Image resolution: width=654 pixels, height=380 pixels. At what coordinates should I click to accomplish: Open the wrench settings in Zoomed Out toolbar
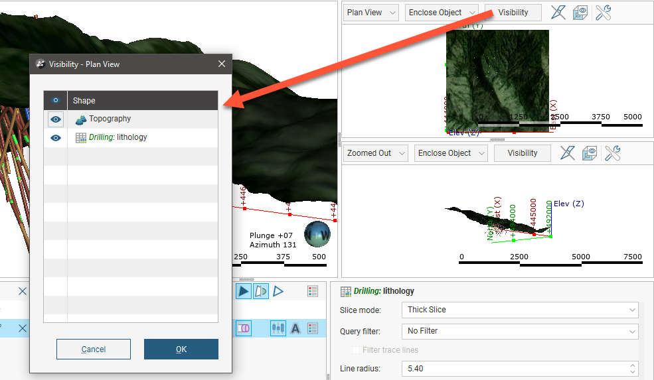(612, 153)
